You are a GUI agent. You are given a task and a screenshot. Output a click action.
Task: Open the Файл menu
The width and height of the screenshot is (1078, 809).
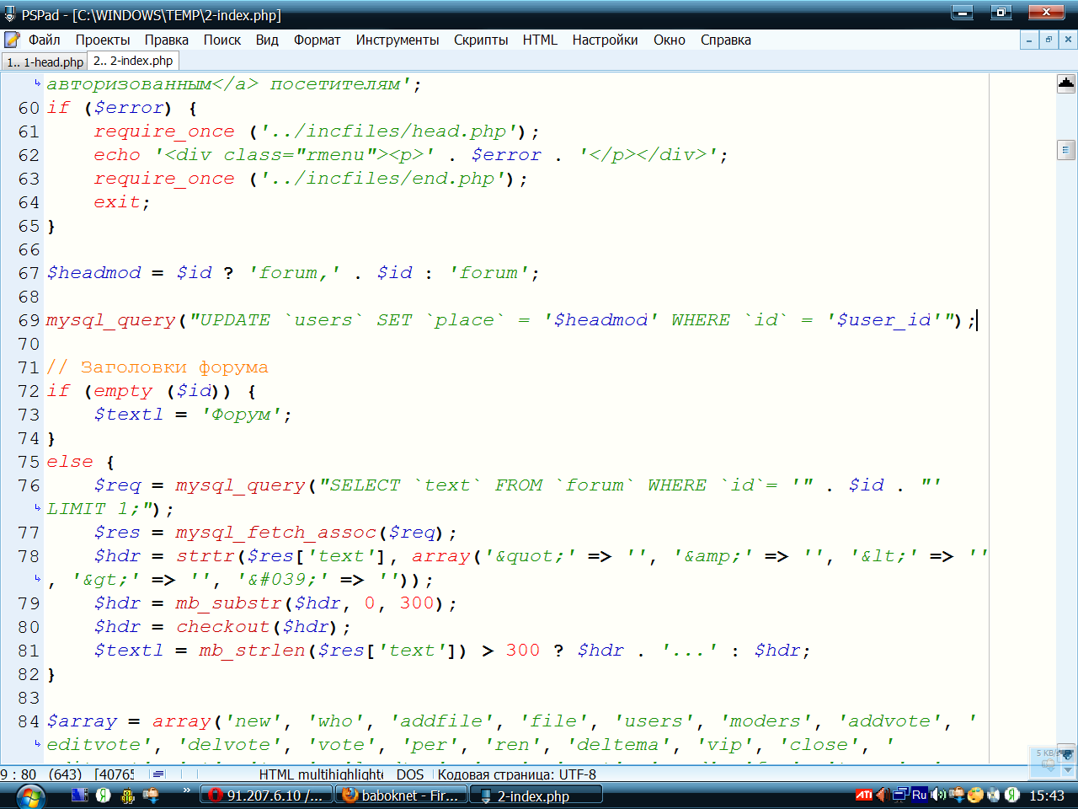[x=44, y=40]
